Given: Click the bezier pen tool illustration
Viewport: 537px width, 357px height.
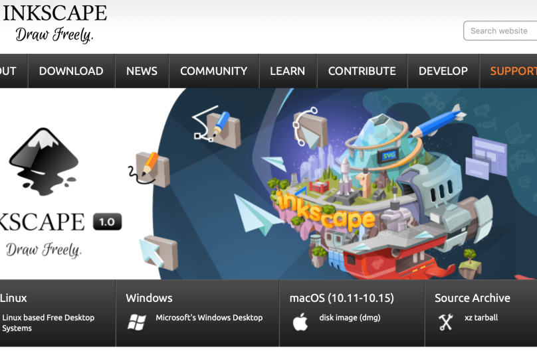Looking at the screenshot, I should 214,125.
